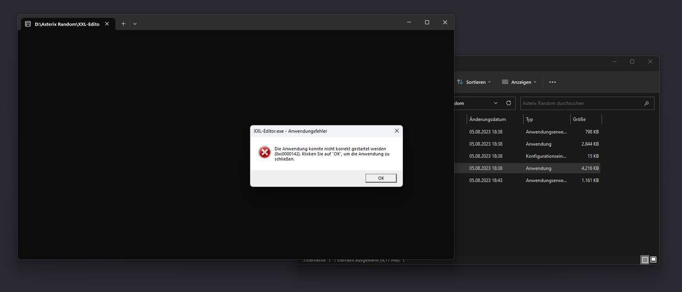
Task: Open the Anzeigen menu in Explorer
Action: [x=519, y=82]
